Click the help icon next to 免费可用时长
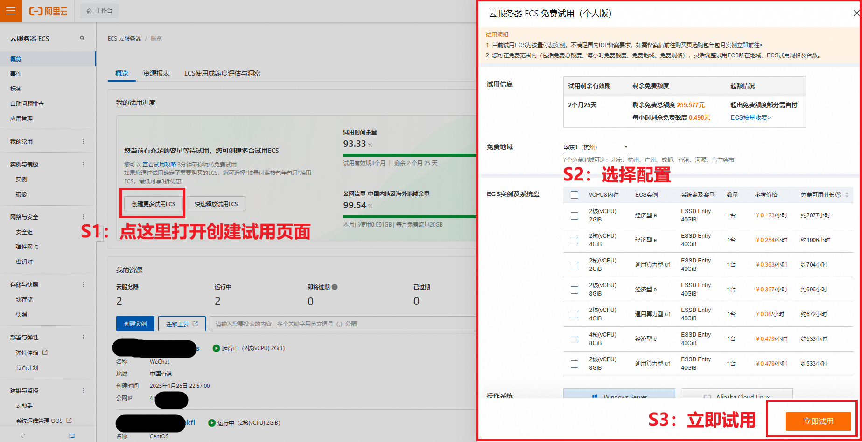 [838, 195]
